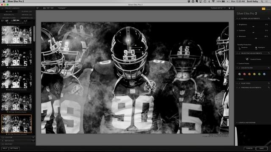This screenshot has height=152, width=271.
Task: Select the Vintage presets tab
Action: pyautogui.click(x=26, y=15)
